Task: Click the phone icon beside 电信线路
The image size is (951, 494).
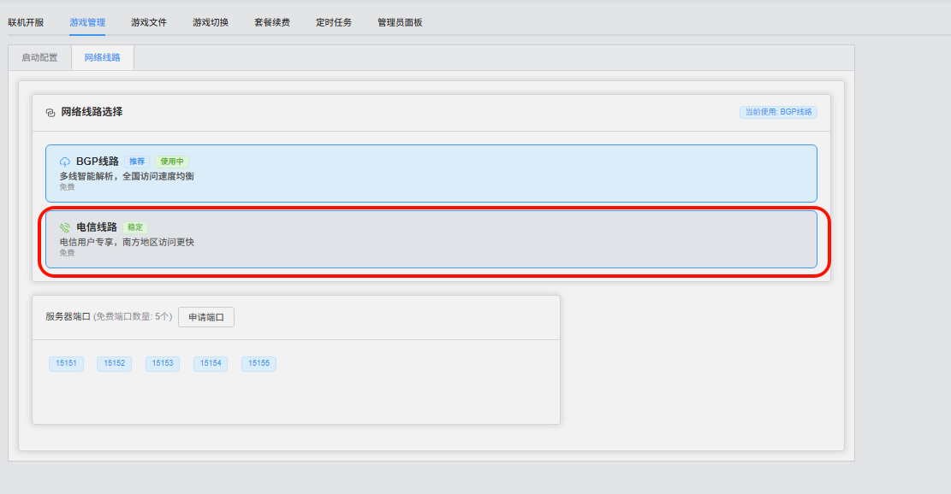Action: [x=65, y=228]
